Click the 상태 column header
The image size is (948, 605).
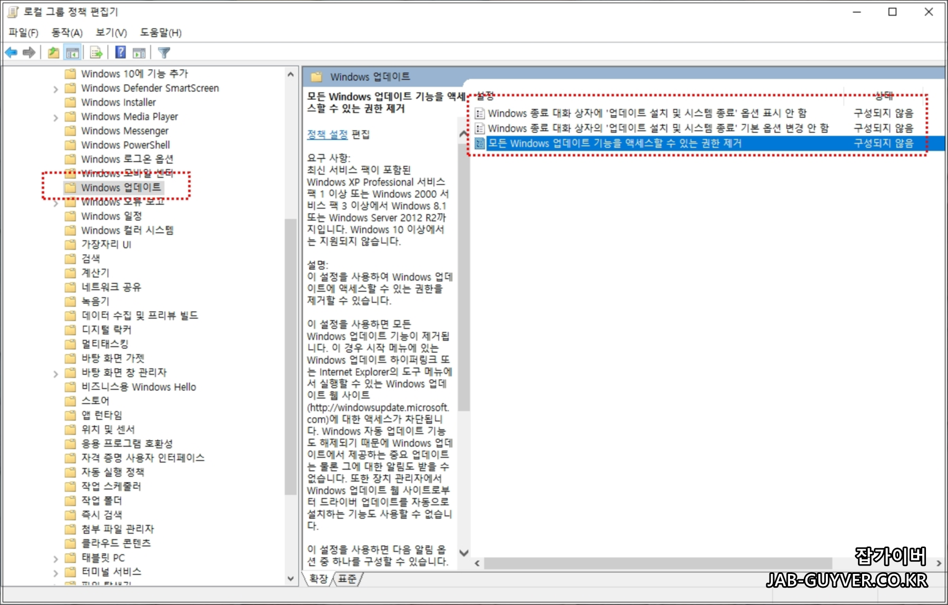[884, 96]
